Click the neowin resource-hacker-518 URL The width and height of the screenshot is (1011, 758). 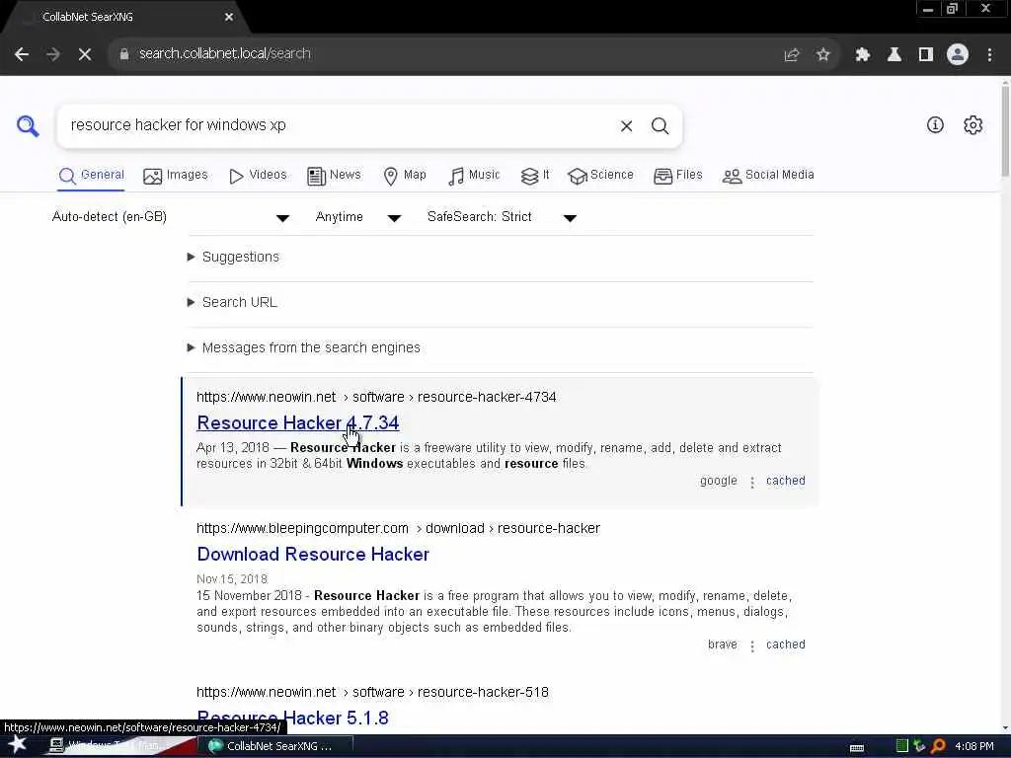click(372, 692)
